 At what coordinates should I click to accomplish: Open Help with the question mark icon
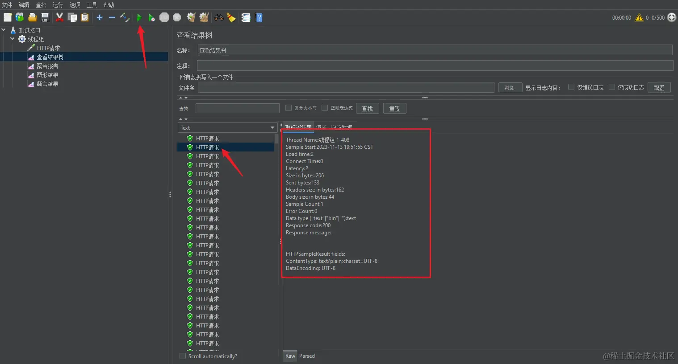(259, 17)
